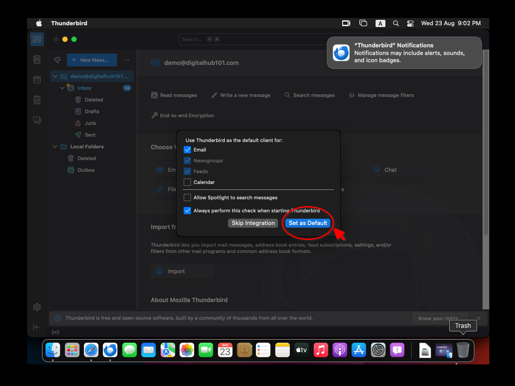Collapse the demo@digitalhub101 account tree
The image size is (515, 386).
pos(55,76)
